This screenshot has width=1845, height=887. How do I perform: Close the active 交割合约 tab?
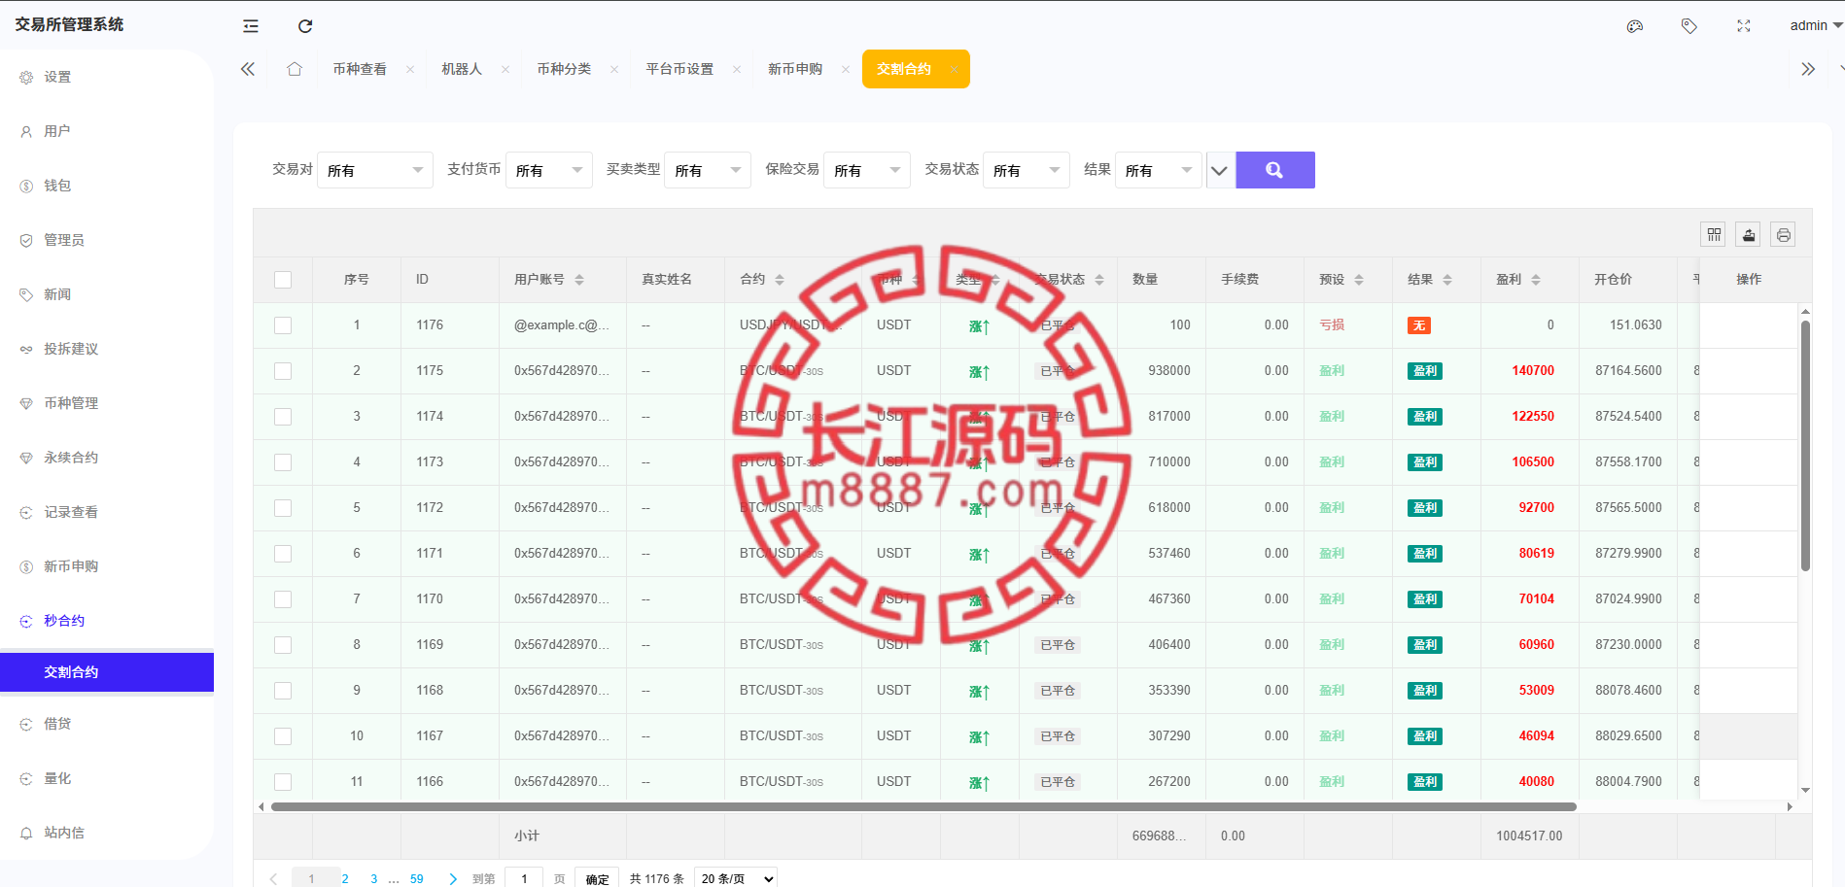pos(955,69)
